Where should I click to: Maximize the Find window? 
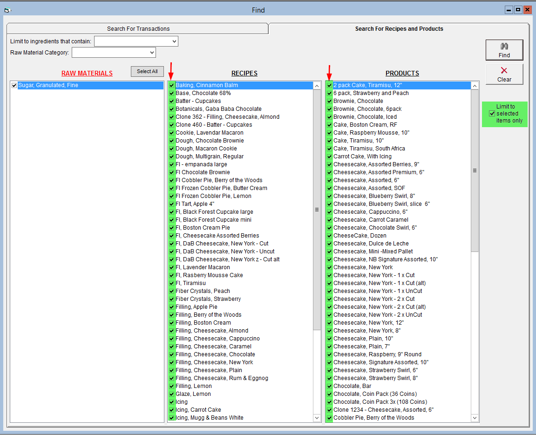click(x=518, y=10)
